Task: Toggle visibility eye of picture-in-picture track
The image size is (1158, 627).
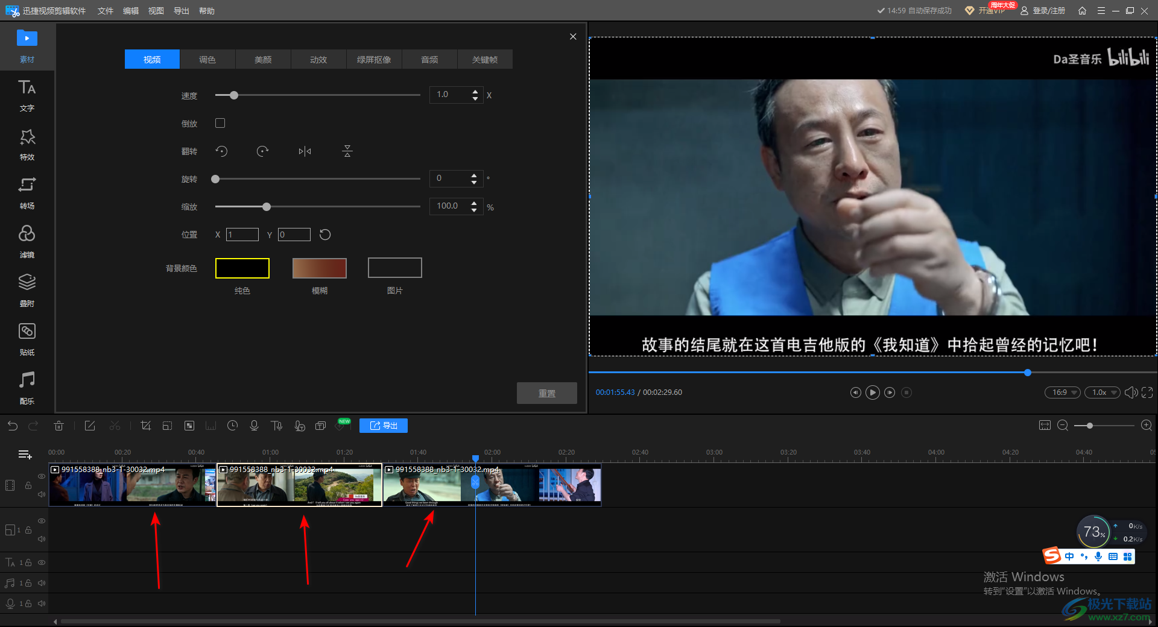Action: pyautogui.click(x=42, y=521)
